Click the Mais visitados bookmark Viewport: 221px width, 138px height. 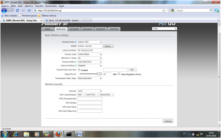[x=9, y=16]
